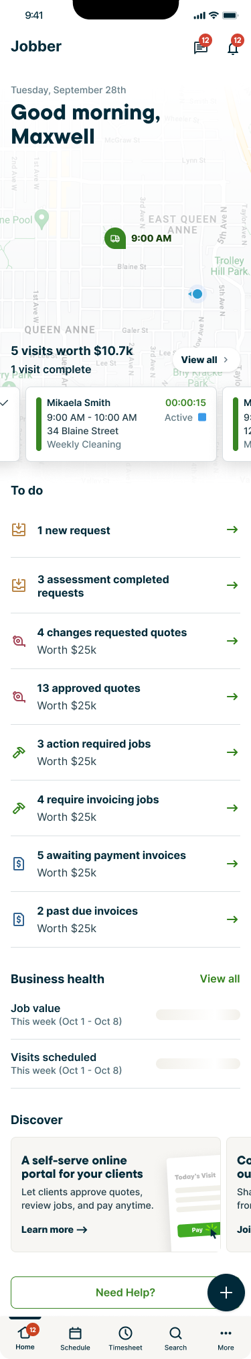The height and width of the screenshot is (1359, 251).
Task: Tap the green truck map marker
Action: click(115, 238)
